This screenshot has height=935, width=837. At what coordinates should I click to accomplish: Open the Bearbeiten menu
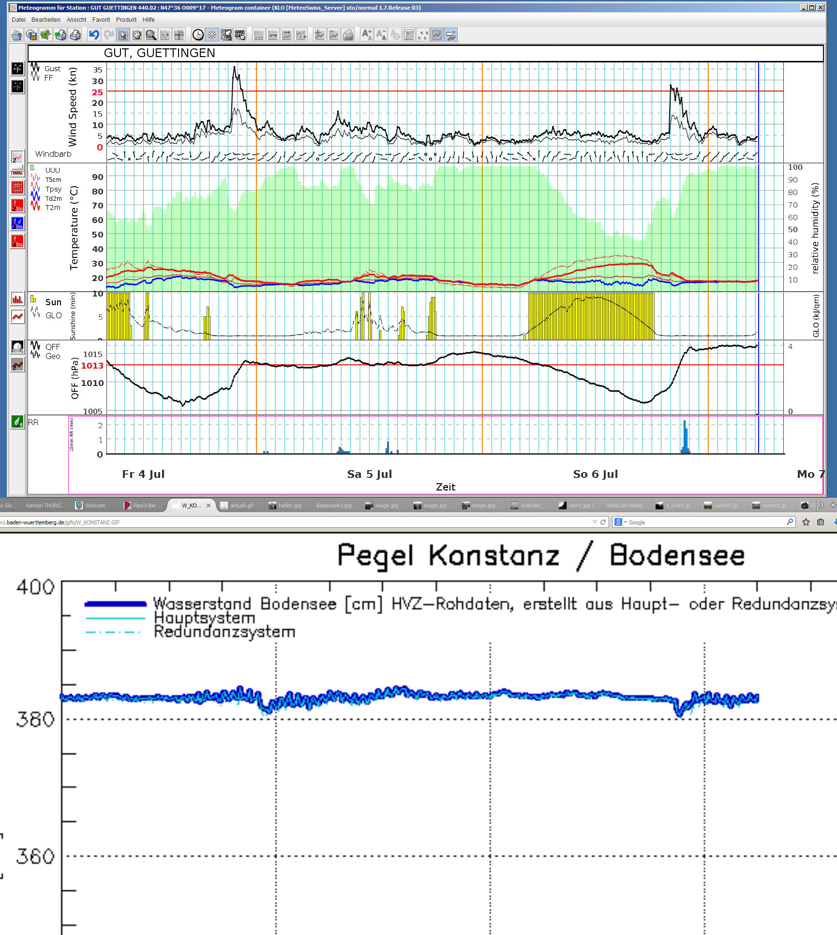(x=46, y=20)
